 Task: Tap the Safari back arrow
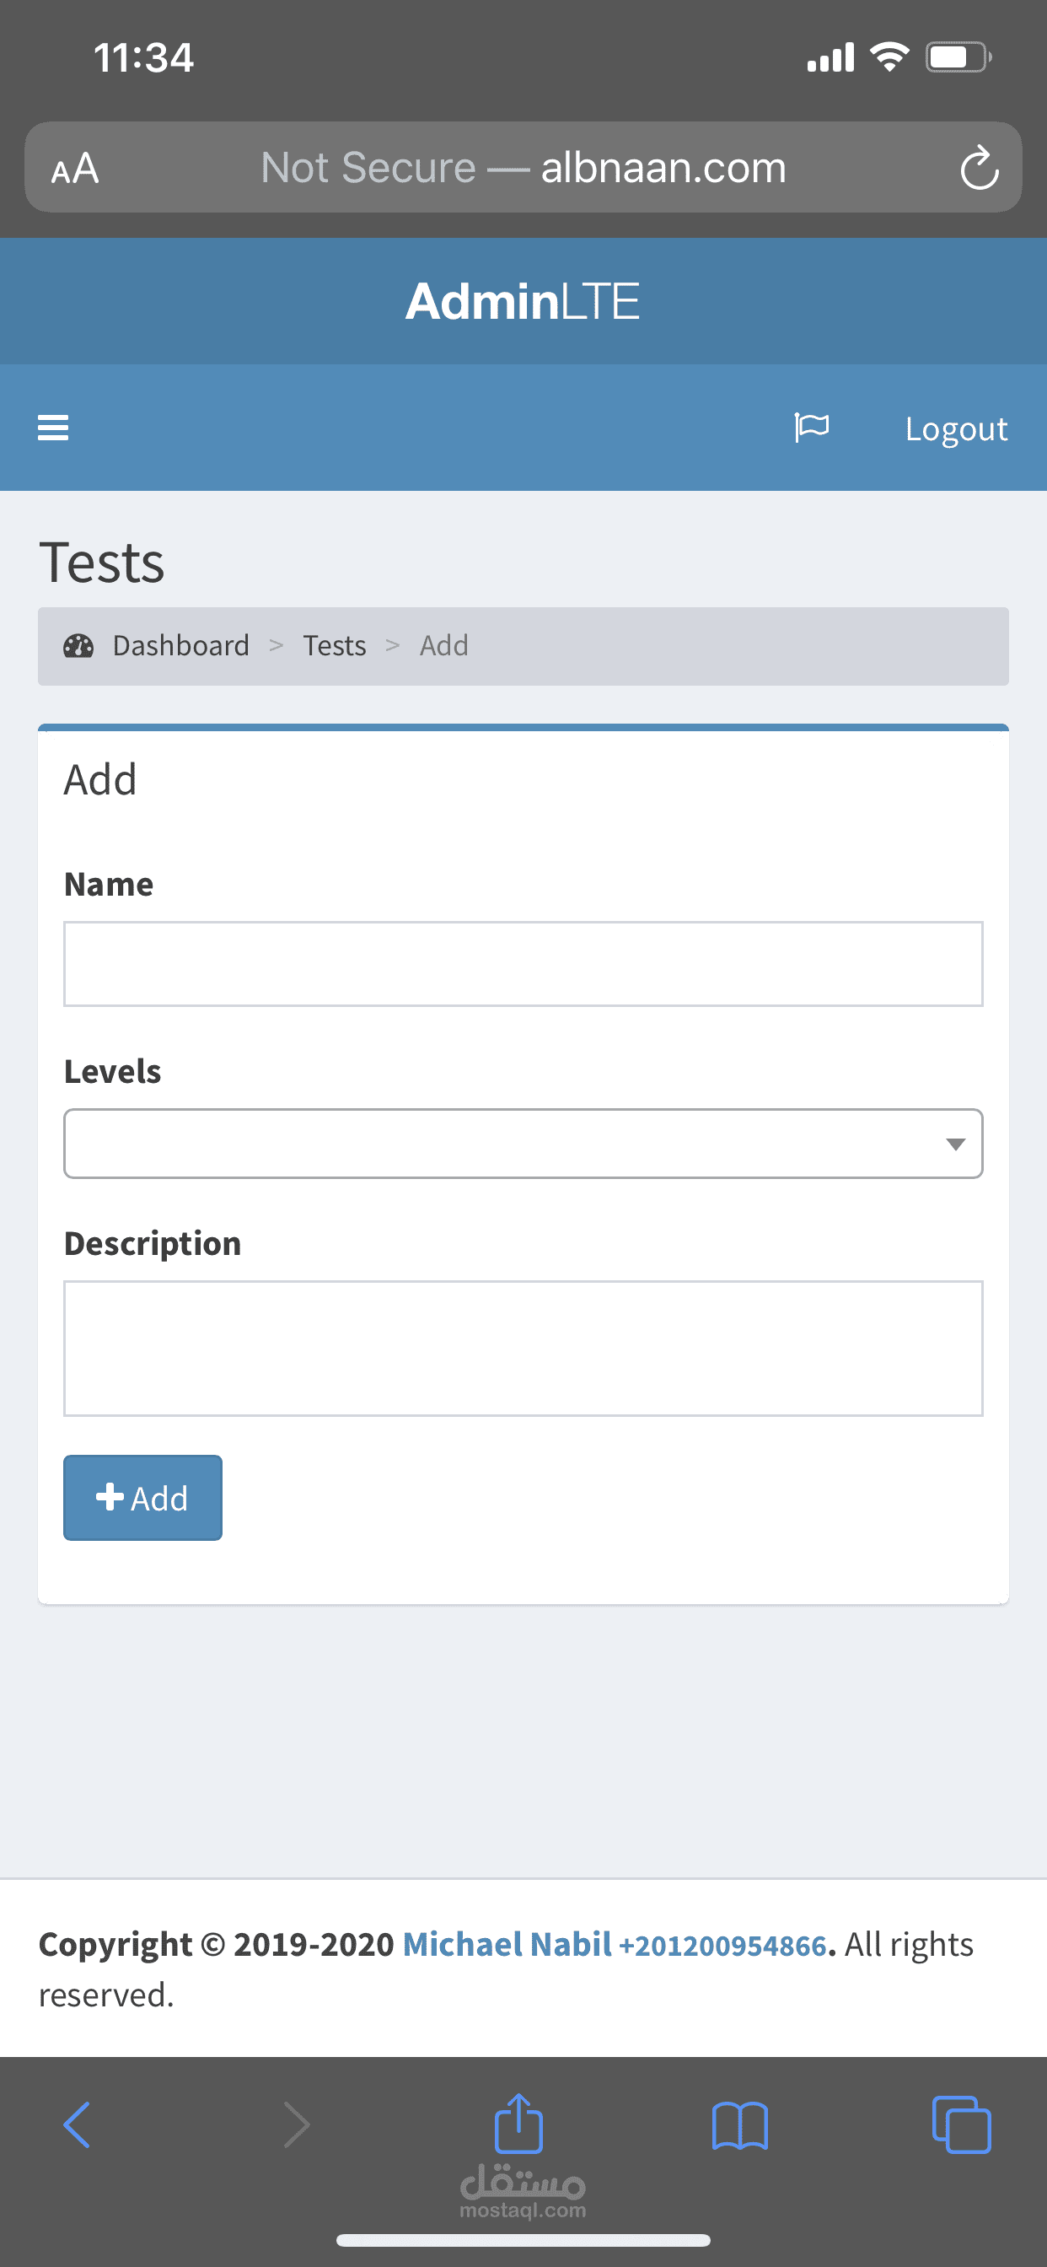(x=78, y=2124)
